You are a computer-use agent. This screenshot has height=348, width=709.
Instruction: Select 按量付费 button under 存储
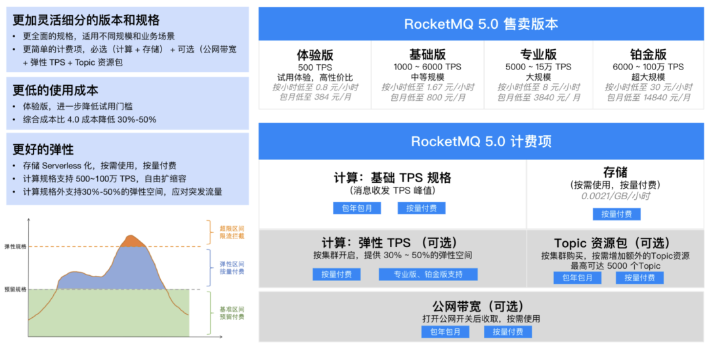pos(616,214)
